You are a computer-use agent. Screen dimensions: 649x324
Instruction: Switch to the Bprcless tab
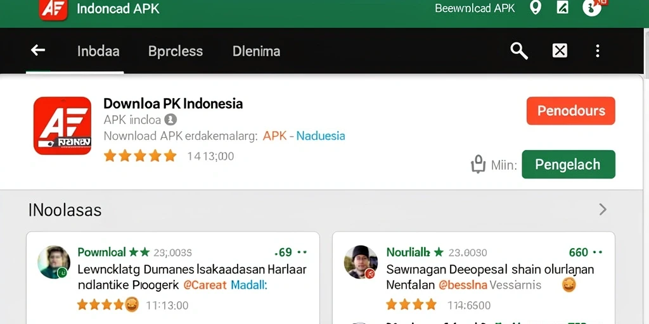pos(176,51)
